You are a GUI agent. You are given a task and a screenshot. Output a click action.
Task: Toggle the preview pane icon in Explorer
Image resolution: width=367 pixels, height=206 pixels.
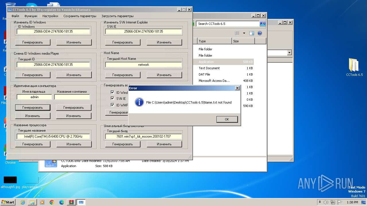tap(251, 33)
